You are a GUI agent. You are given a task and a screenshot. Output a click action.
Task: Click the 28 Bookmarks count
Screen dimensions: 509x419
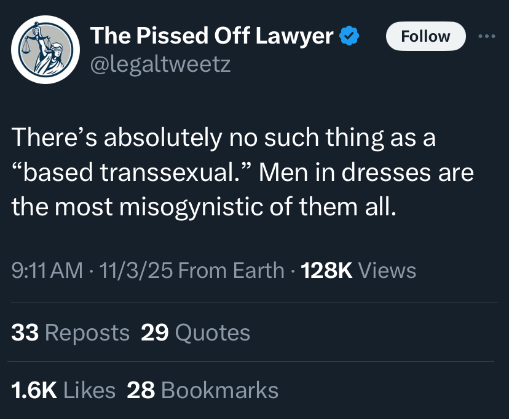pos(203,390)
